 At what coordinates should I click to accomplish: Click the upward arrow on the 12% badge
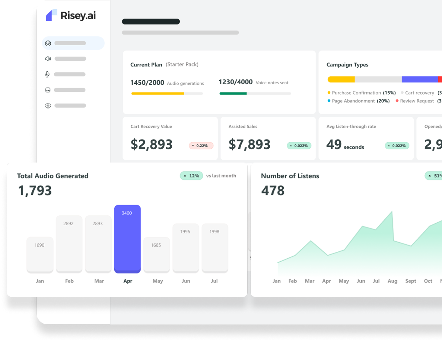[x=185, y=176]
